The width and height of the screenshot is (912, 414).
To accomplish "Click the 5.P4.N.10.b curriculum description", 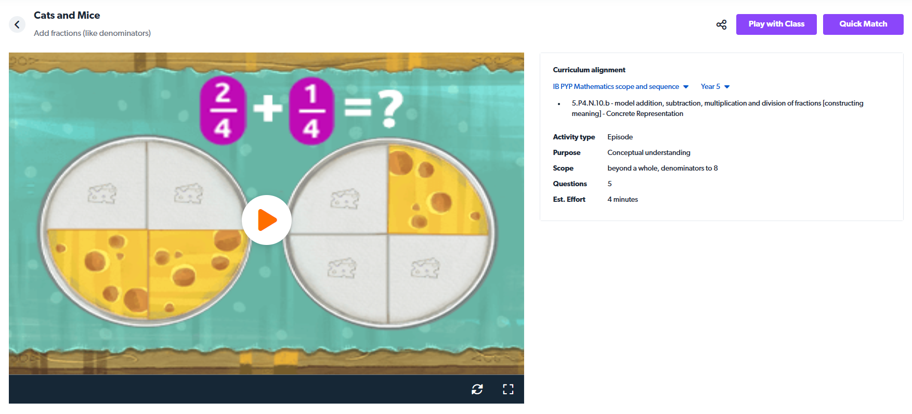I will point(718,108).
